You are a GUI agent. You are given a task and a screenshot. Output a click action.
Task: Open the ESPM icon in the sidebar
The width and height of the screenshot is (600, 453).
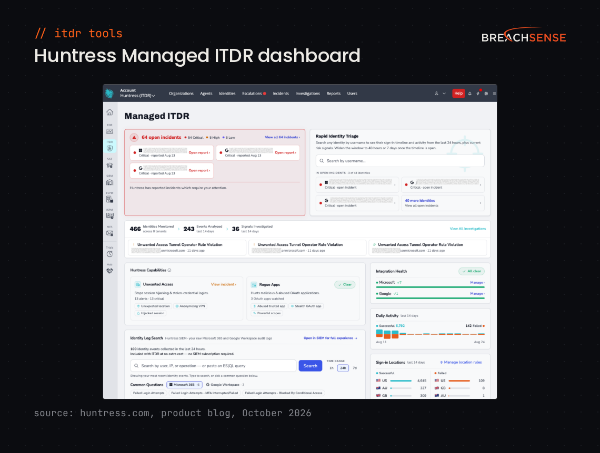(x=110, y=199)
